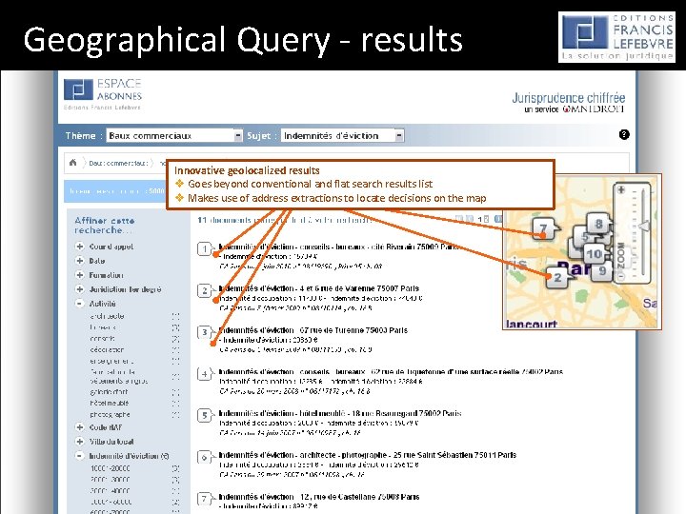Viewport: 686px width, 514px height.
Task: Filter by indemnity range 10001-20000
Action: pyautogui.click(x=111, y=468)
